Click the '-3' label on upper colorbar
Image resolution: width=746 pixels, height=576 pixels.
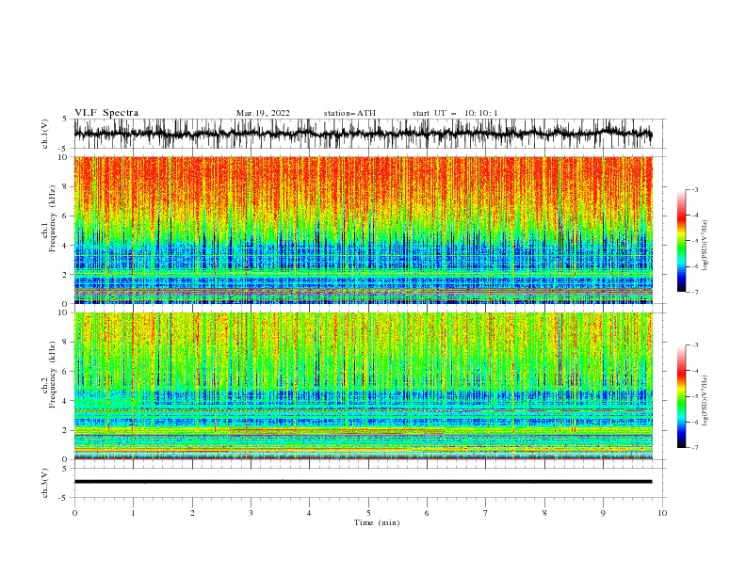pyautogui.click(x=694, y=189)
